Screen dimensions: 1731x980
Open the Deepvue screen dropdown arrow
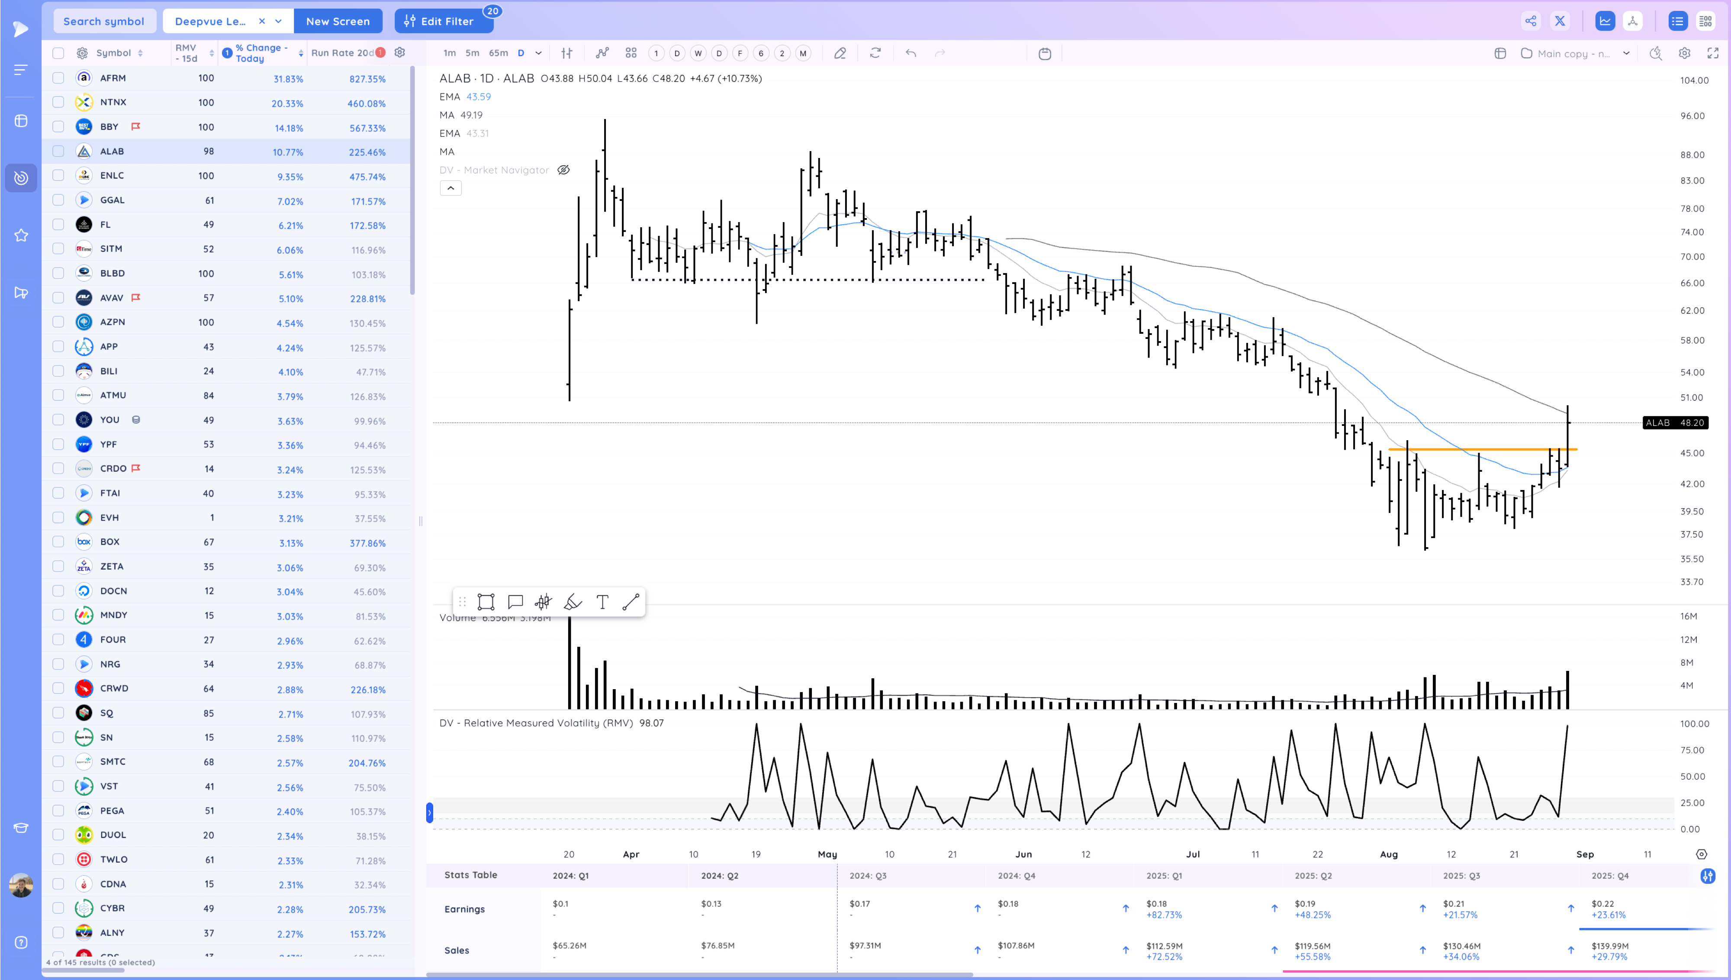(x=279, y=21)
